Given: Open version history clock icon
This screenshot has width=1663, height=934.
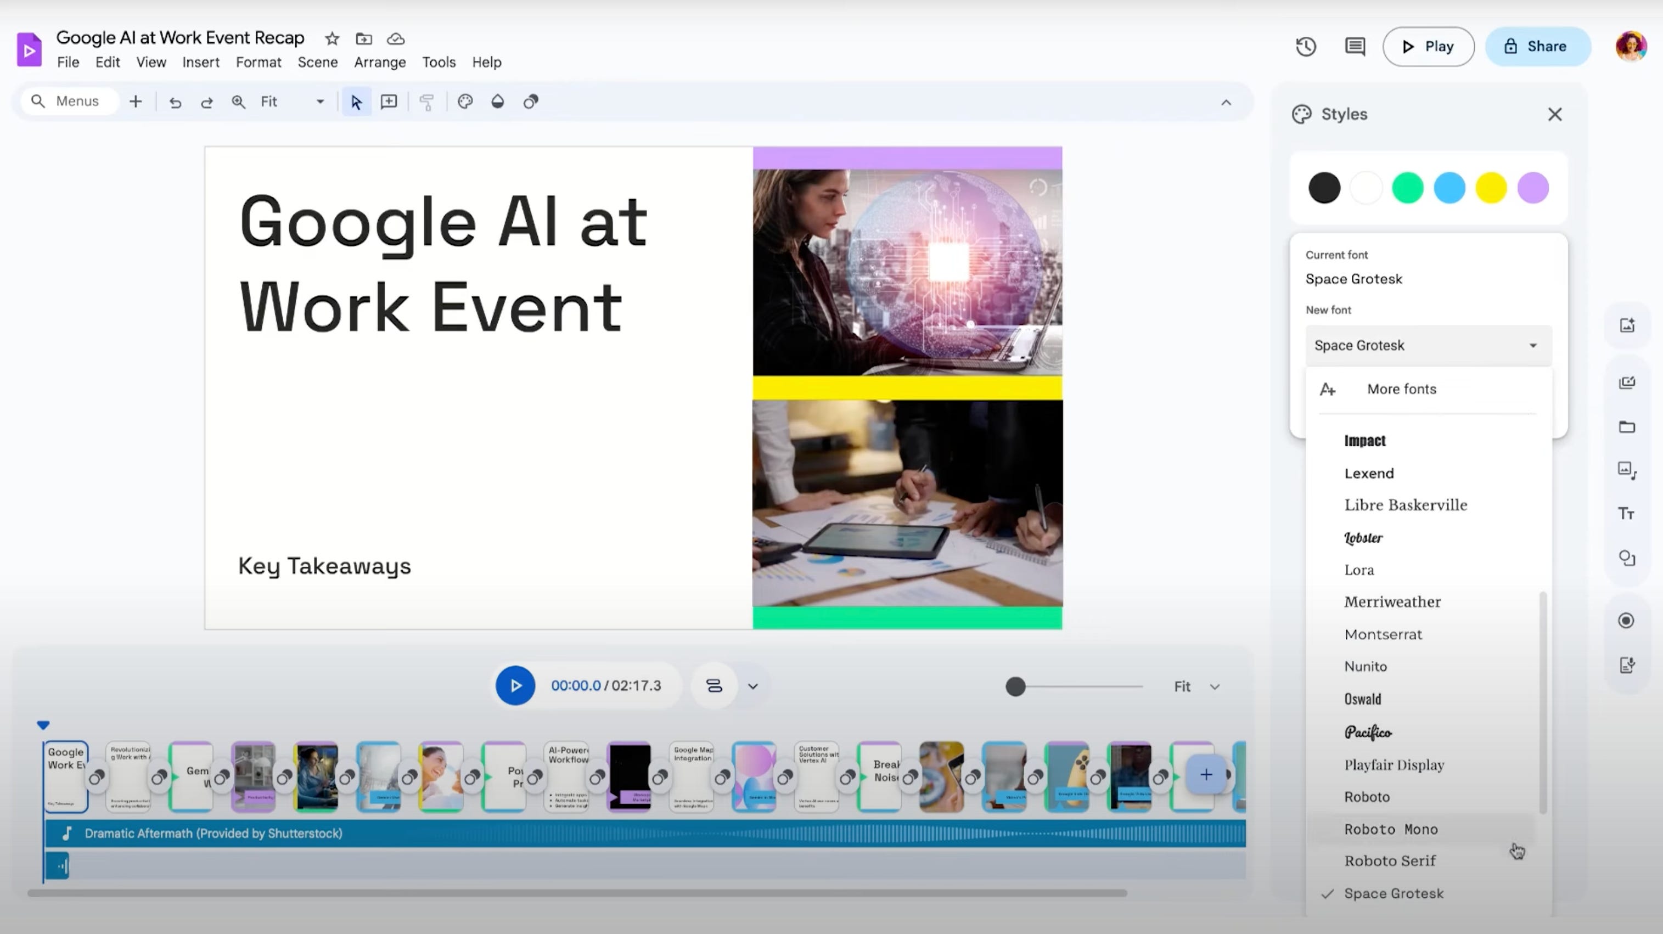Looking at the screenshot, I should coord(1306,47).
